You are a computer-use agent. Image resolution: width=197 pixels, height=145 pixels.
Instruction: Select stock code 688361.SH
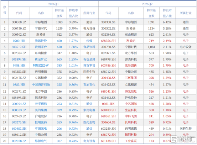(108, 116)
